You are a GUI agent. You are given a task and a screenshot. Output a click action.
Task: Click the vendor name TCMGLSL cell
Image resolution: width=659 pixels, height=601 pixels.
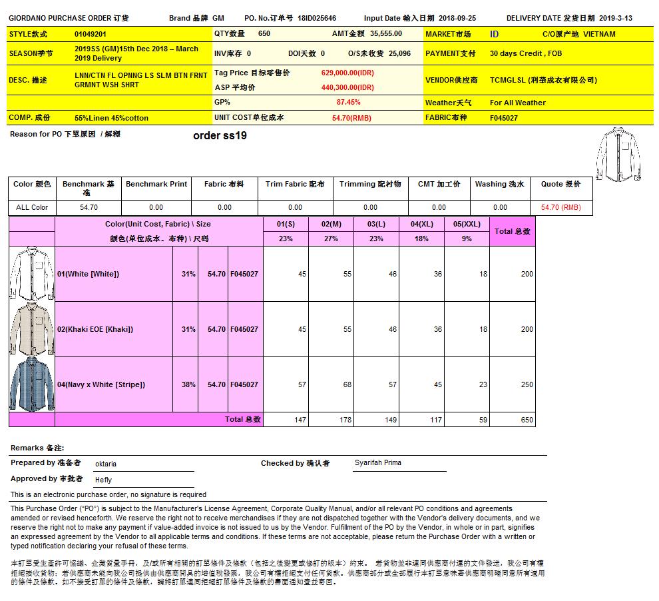click(x=543, y=80)
